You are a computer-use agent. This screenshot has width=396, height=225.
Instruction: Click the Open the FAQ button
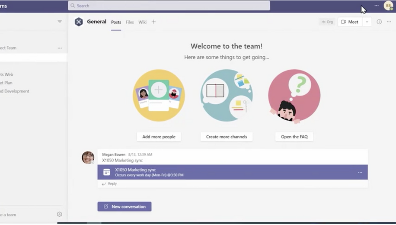[294, 137]
